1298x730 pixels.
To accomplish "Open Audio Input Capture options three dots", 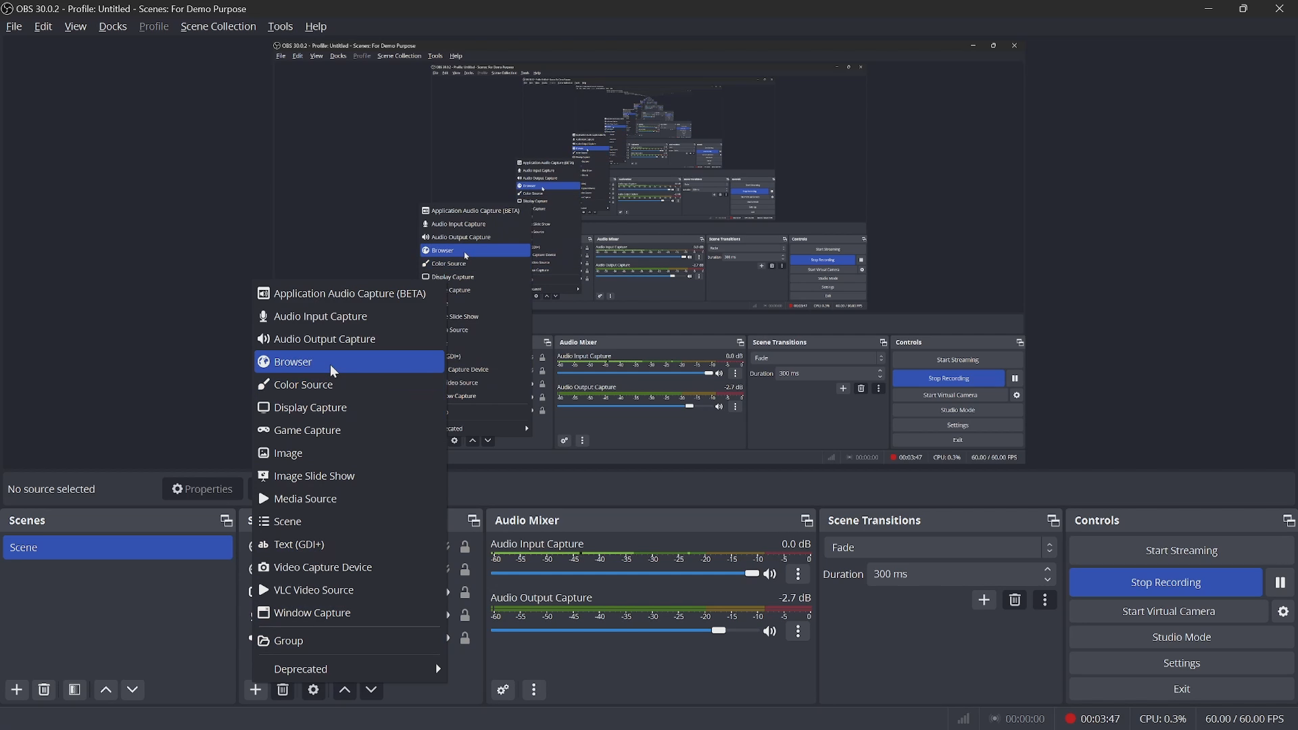I will [798, 575].
